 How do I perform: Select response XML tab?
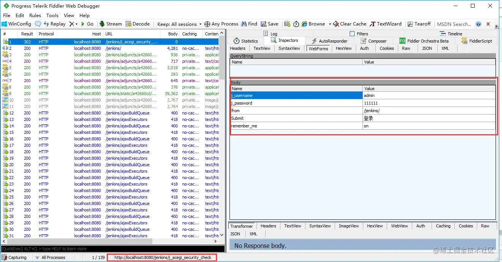(253, 234)
